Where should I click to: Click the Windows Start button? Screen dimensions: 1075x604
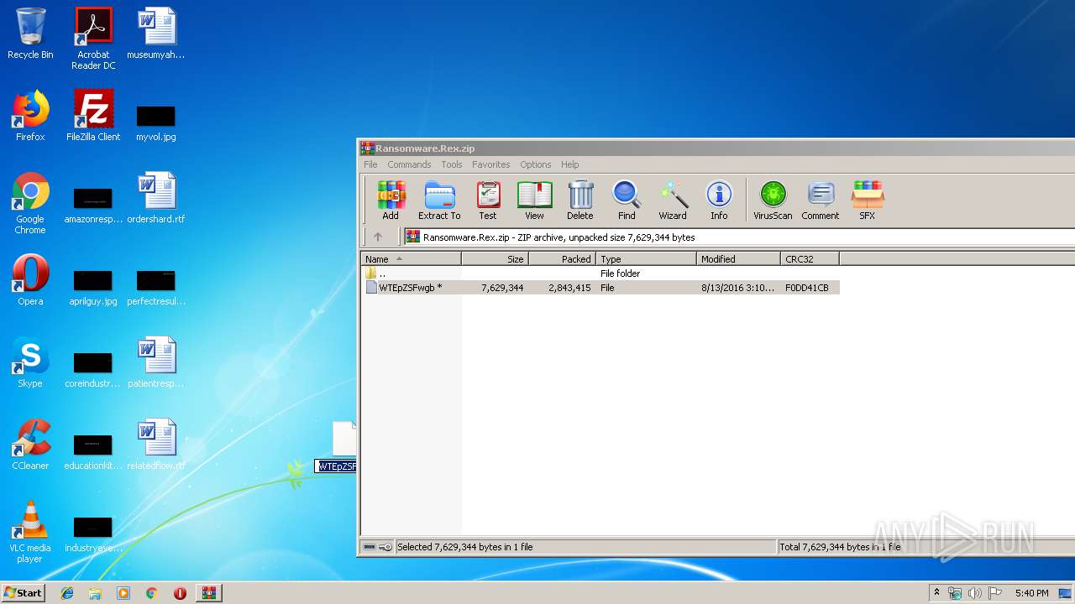coord(23,593)
